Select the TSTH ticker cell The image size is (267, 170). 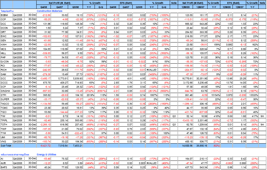[7, 125]
